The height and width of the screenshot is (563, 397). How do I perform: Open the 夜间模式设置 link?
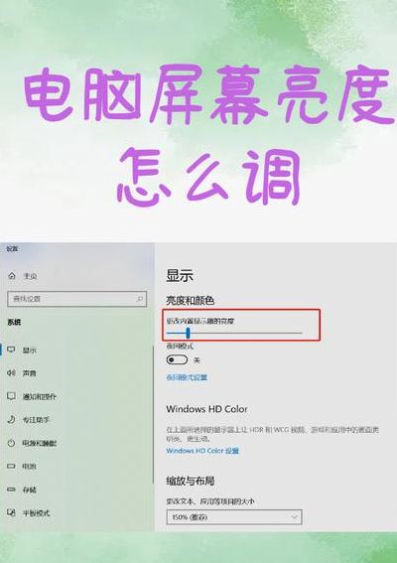point(187,377)
